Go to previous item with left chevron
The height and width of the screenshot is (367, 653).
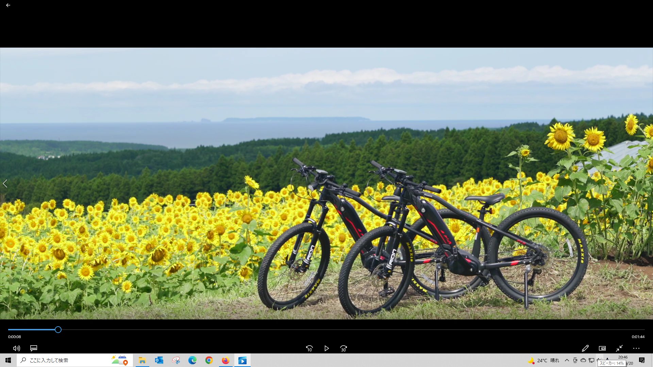tap(5, 184)
